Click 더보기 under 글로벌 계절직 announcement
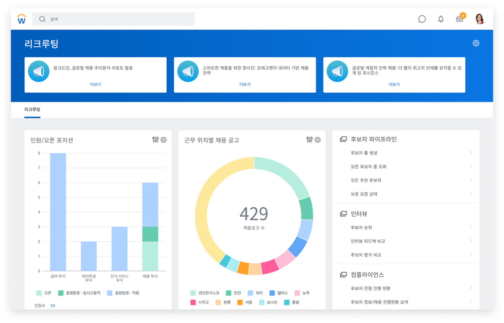 [x=394, y=85]
